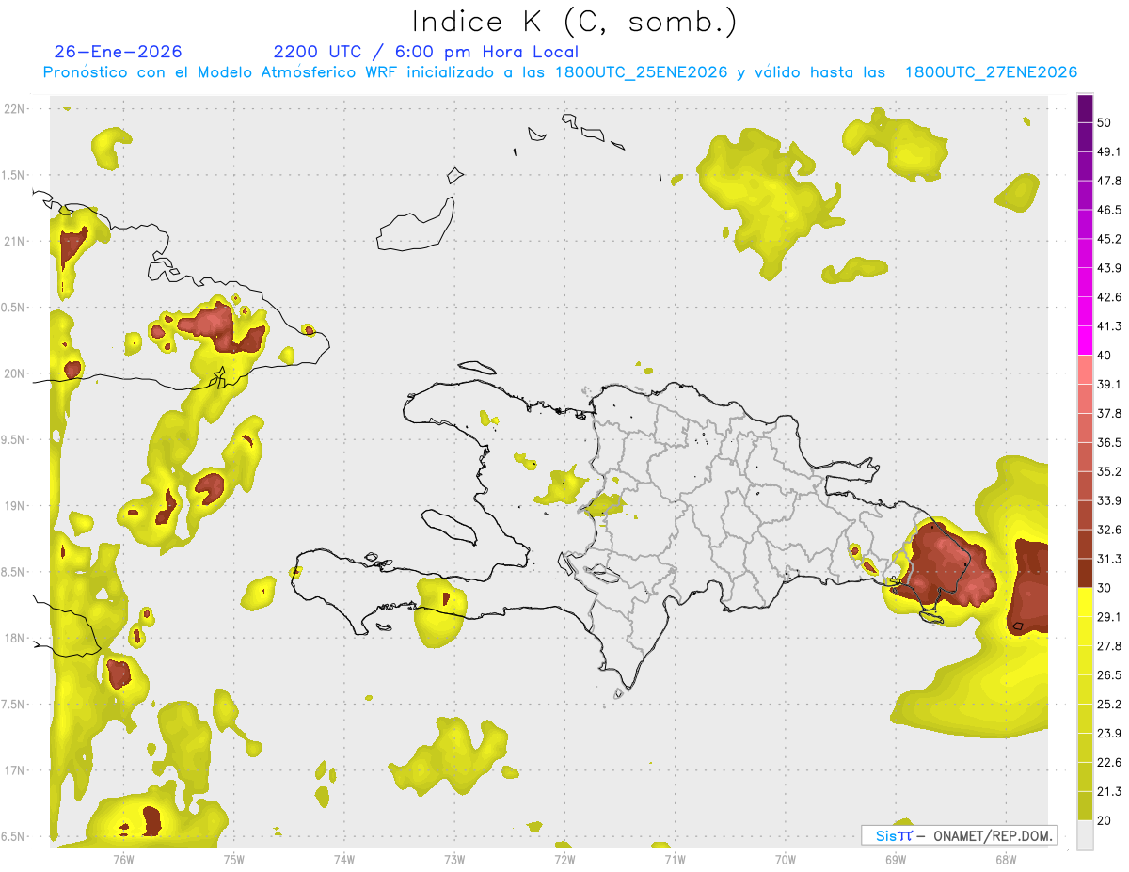1129x872 pixels.
Task: Click the '76W' longitude label
Action: 123,859
